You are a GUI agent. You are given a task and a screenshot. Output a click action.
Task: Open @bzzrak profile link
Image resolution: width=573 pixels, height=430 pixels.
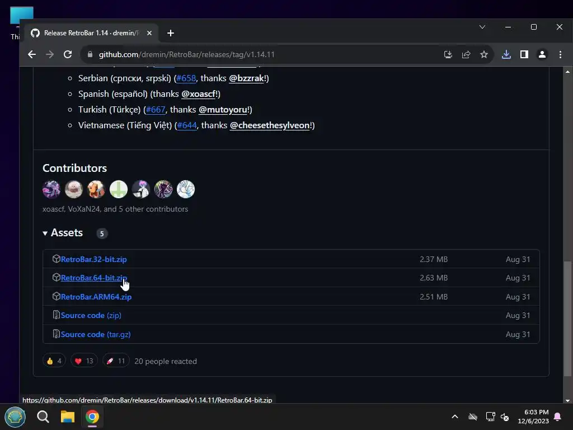(x=246, y=78)
